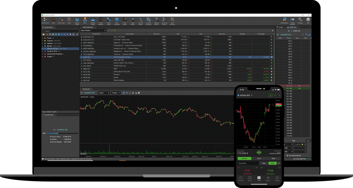Open the Bond Screener tool
The height and width of the screenshot is (188, 353).
click(x=172, y=21)
